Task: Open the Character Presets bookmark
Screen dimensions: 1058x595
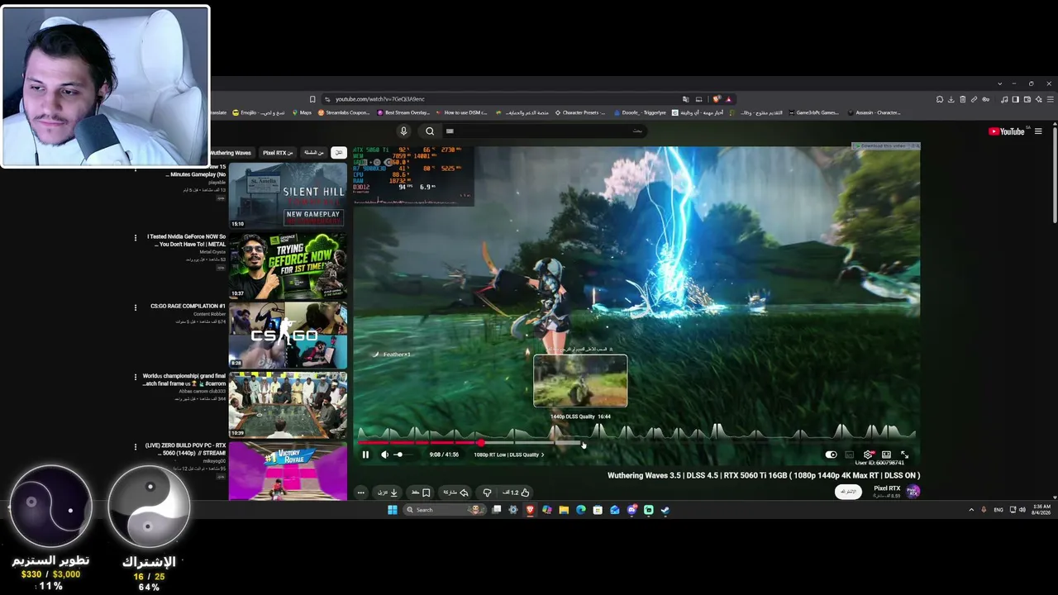Action: pos(580,112)
